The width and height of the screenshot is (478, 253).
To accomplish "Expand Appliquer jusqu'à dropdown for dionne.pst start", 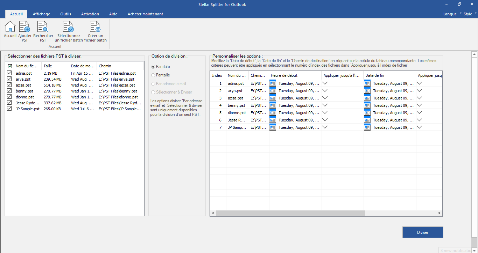I will point(325,112).
